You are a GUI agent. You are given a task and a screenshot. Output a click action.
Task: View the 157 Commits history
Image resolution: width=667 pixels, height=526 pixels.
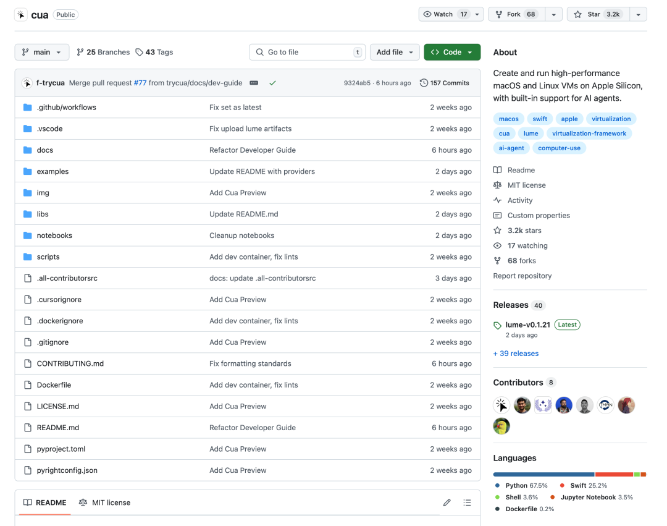[445, 83]
